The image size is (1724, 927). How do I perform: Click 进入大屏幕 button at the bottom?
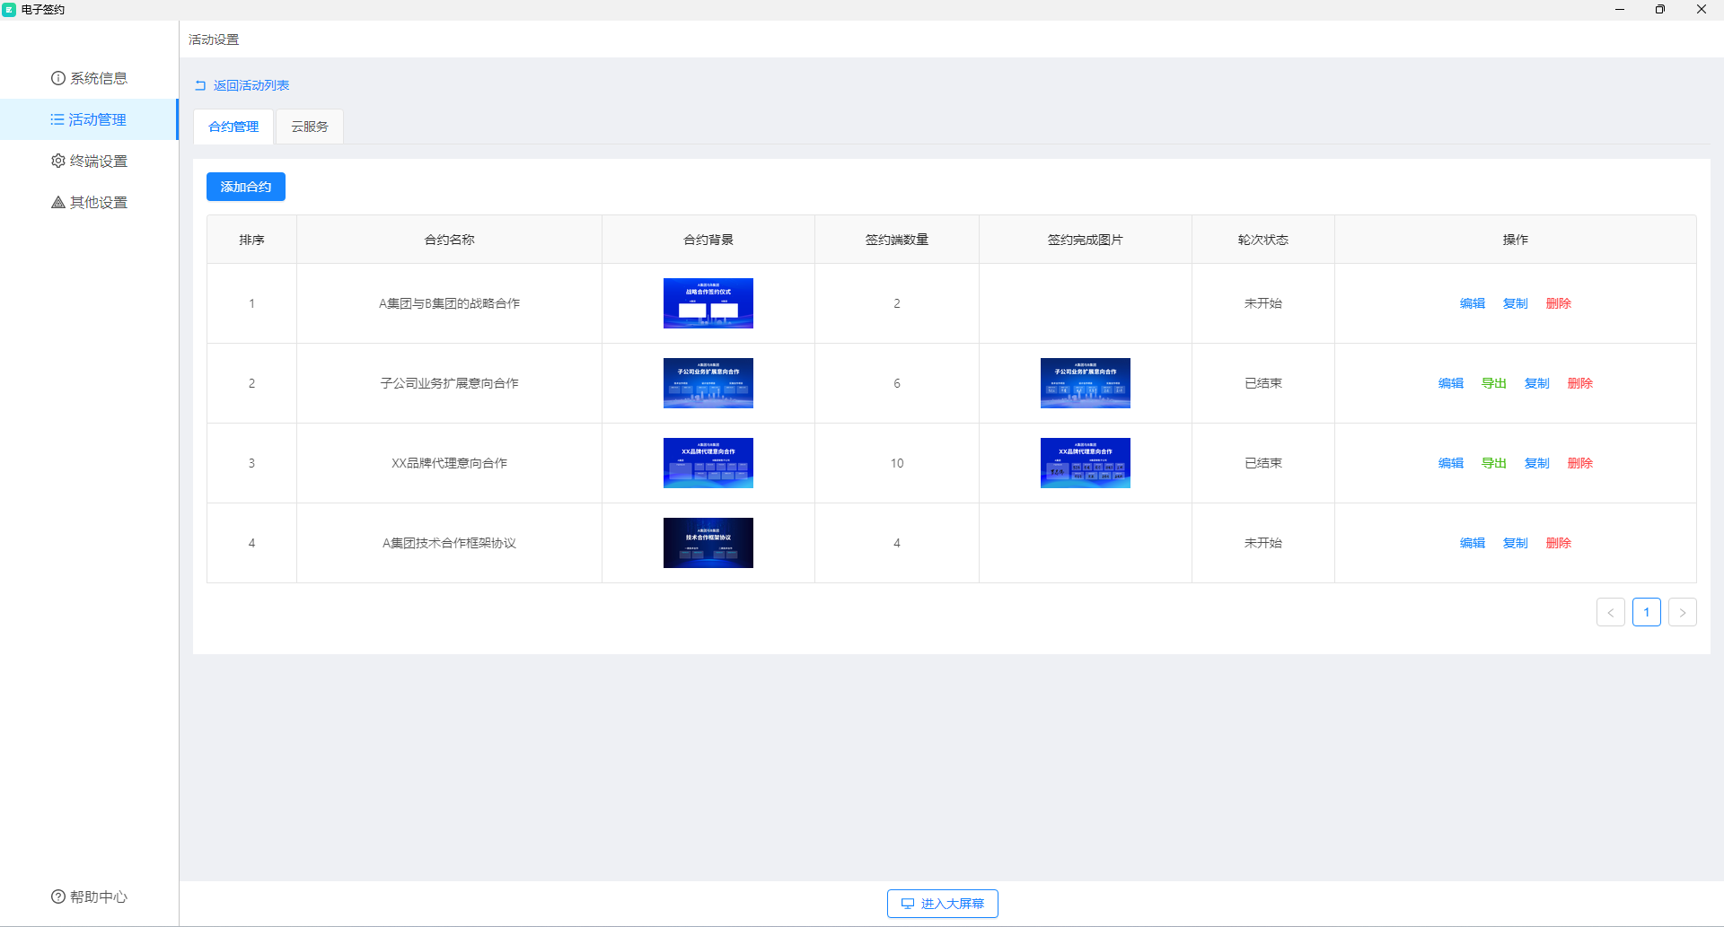[943, 904]
